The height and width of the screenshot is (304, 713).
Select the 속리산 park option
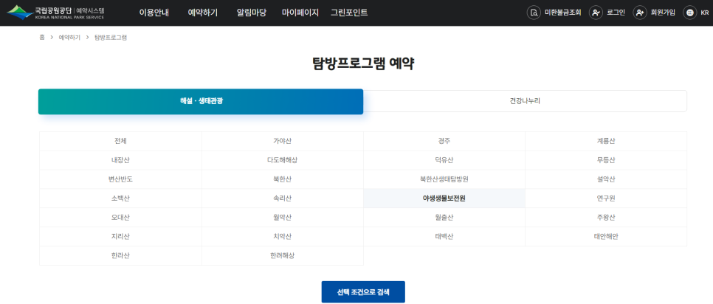[283, 198]
